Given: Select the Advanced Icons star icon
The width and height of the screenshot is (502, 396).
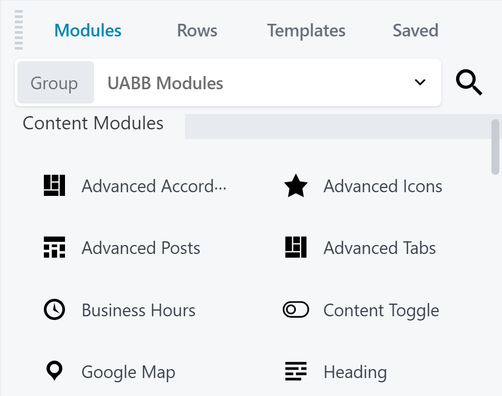Looking at the screenshot, I should click(x=296, y=185).
